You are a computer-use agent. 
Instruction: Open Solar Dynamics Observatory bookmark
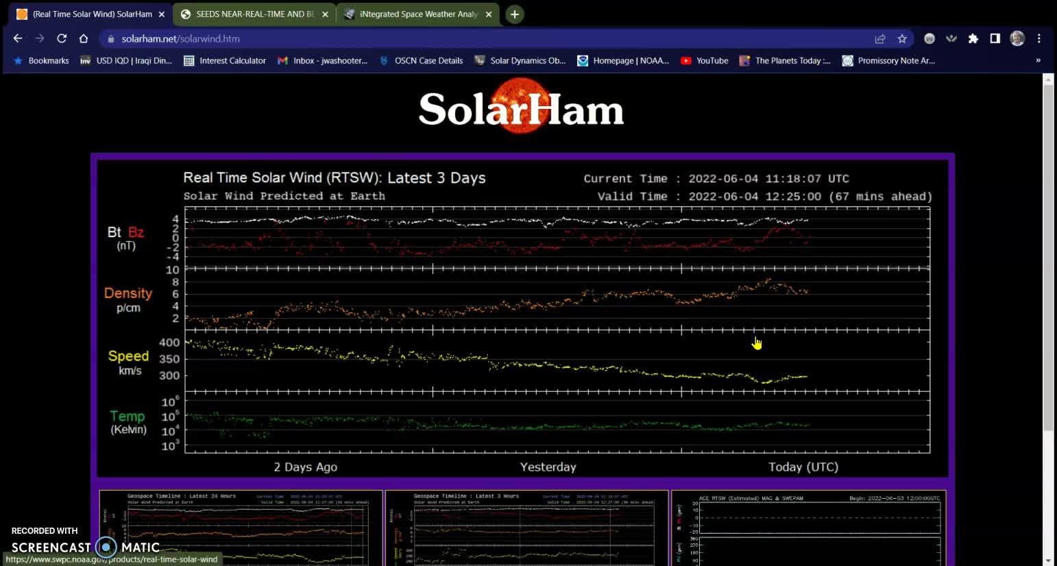tap(520, 60)
